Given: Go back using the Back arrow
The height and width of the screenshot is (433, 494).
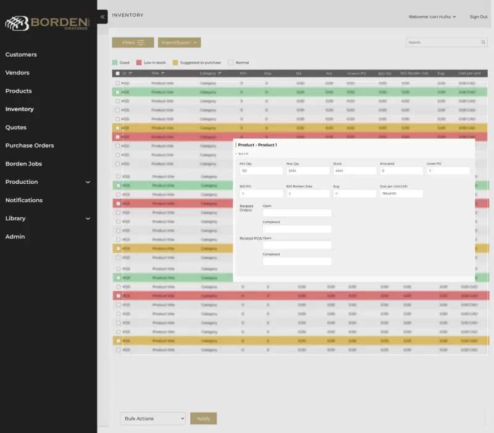Looking at the screenshot, I should pos(242,154).
